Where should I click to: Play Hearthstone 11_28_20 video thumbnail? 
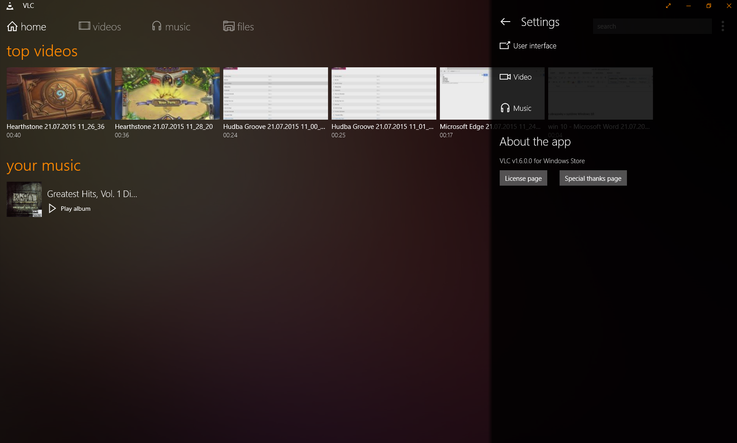[x=167, y=93]
